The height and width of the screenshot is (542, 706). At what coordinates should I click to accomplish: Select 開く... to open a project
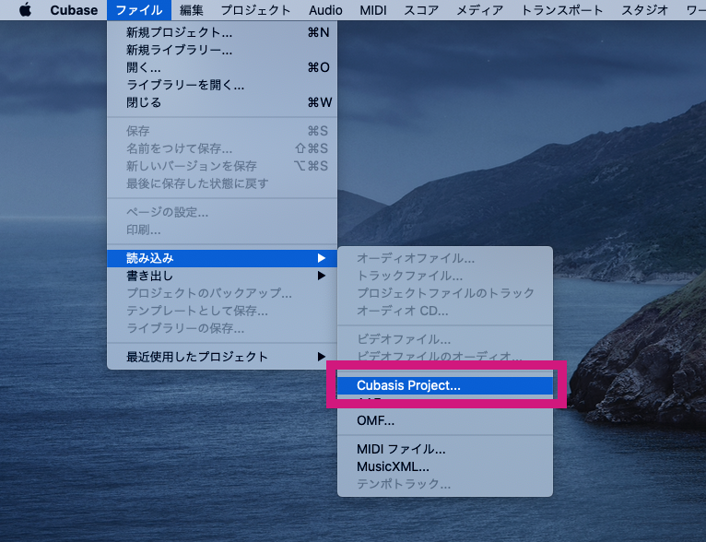222,67
